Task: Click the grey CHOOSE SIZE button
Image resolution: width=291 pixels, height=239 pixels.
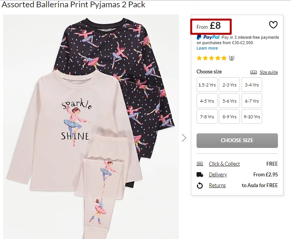Action: coord(237,140)
